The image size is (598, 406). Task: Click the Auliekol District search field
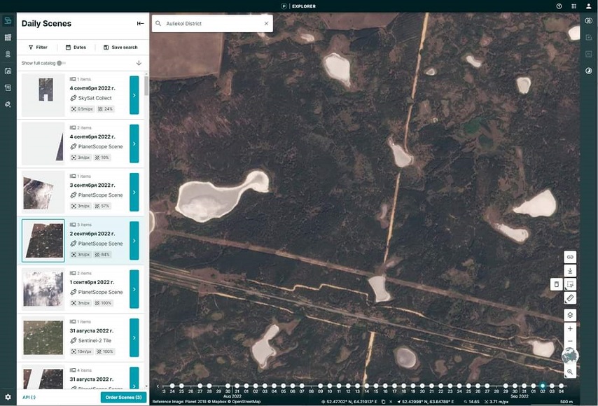[210, 24]
